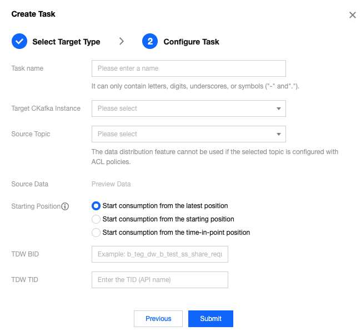The height and width of the screenshot is (331, 361).
Task: Focus the TDW TID input field
Action: (160, 280)
